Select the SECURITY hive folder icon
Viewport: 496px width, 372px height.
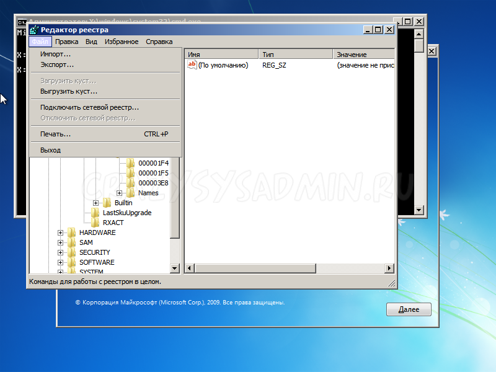coord(72,252)
